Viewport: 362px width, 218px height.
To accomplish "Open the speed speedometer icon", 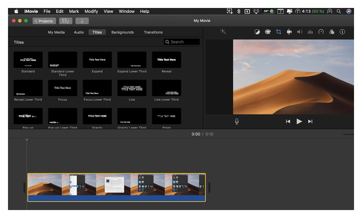I will (321, 32).
